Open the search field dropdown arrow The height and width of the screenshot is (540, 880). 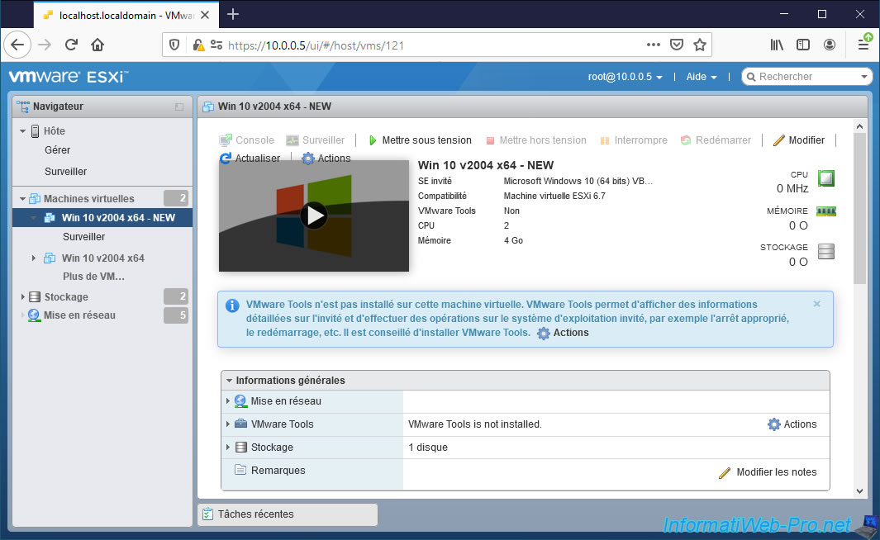(864, 77)
